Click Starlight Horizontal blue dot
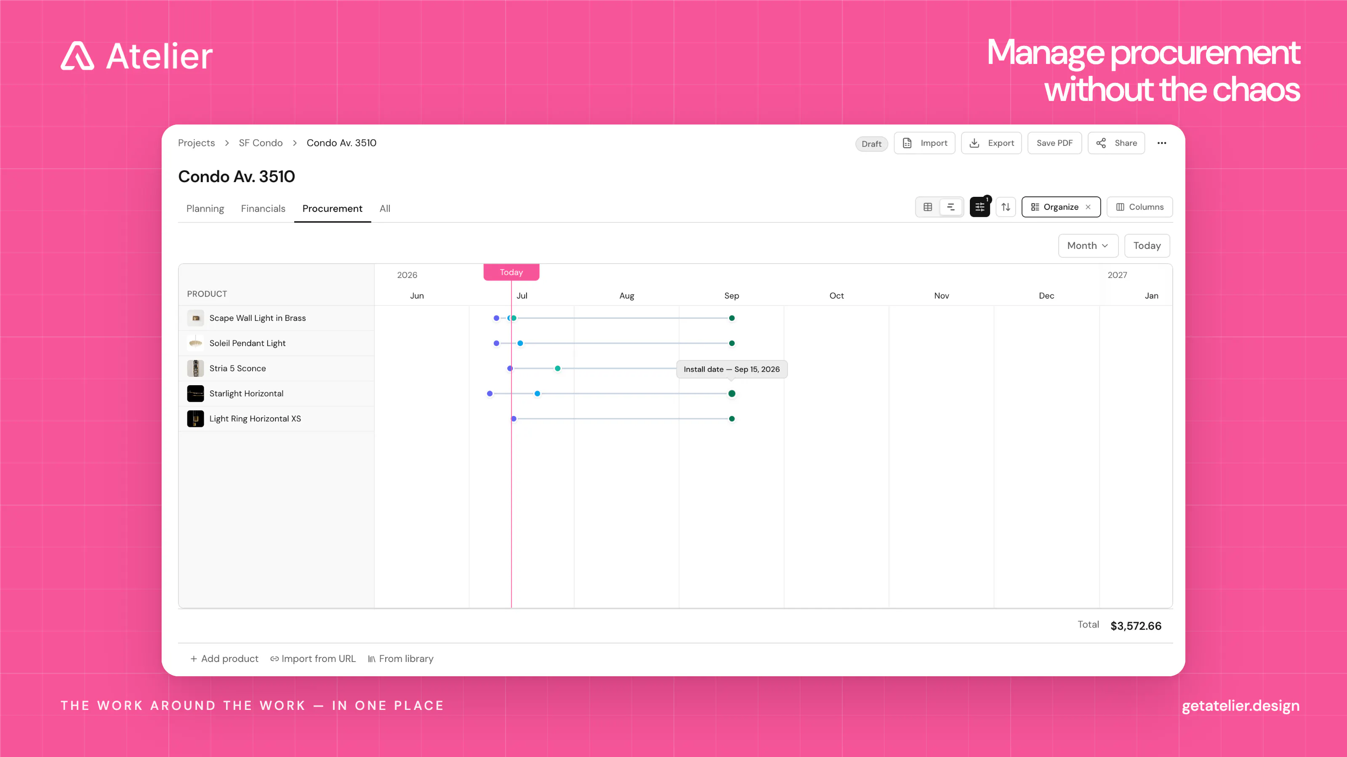1347x757 pixels. pos(537,393)
